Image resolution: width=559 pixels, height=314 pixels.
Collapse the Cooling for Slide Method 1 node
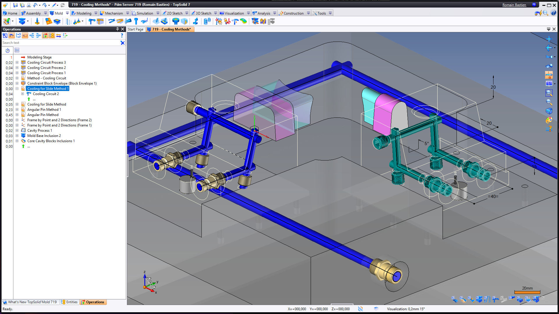click(17, 89)
